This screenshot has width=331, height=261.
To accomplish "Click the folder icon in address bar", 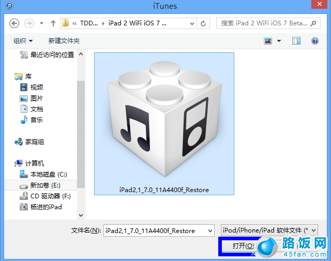I will 66,23.
